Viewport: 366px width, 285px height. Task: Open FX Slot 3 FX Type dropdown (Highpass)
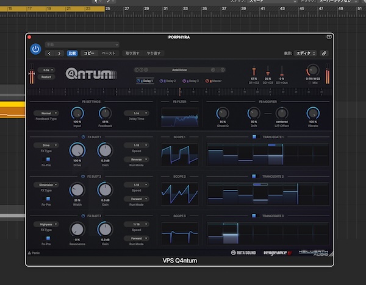tap(46, 224)
